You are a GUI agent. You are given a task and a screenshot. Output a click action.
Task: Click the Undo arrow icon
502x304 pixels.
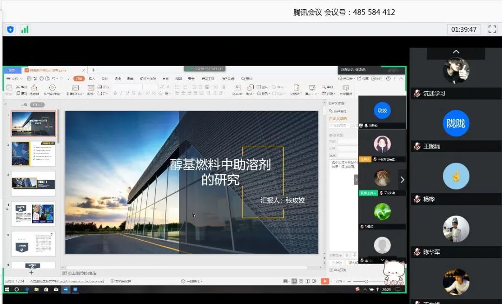tap(54, 79)
